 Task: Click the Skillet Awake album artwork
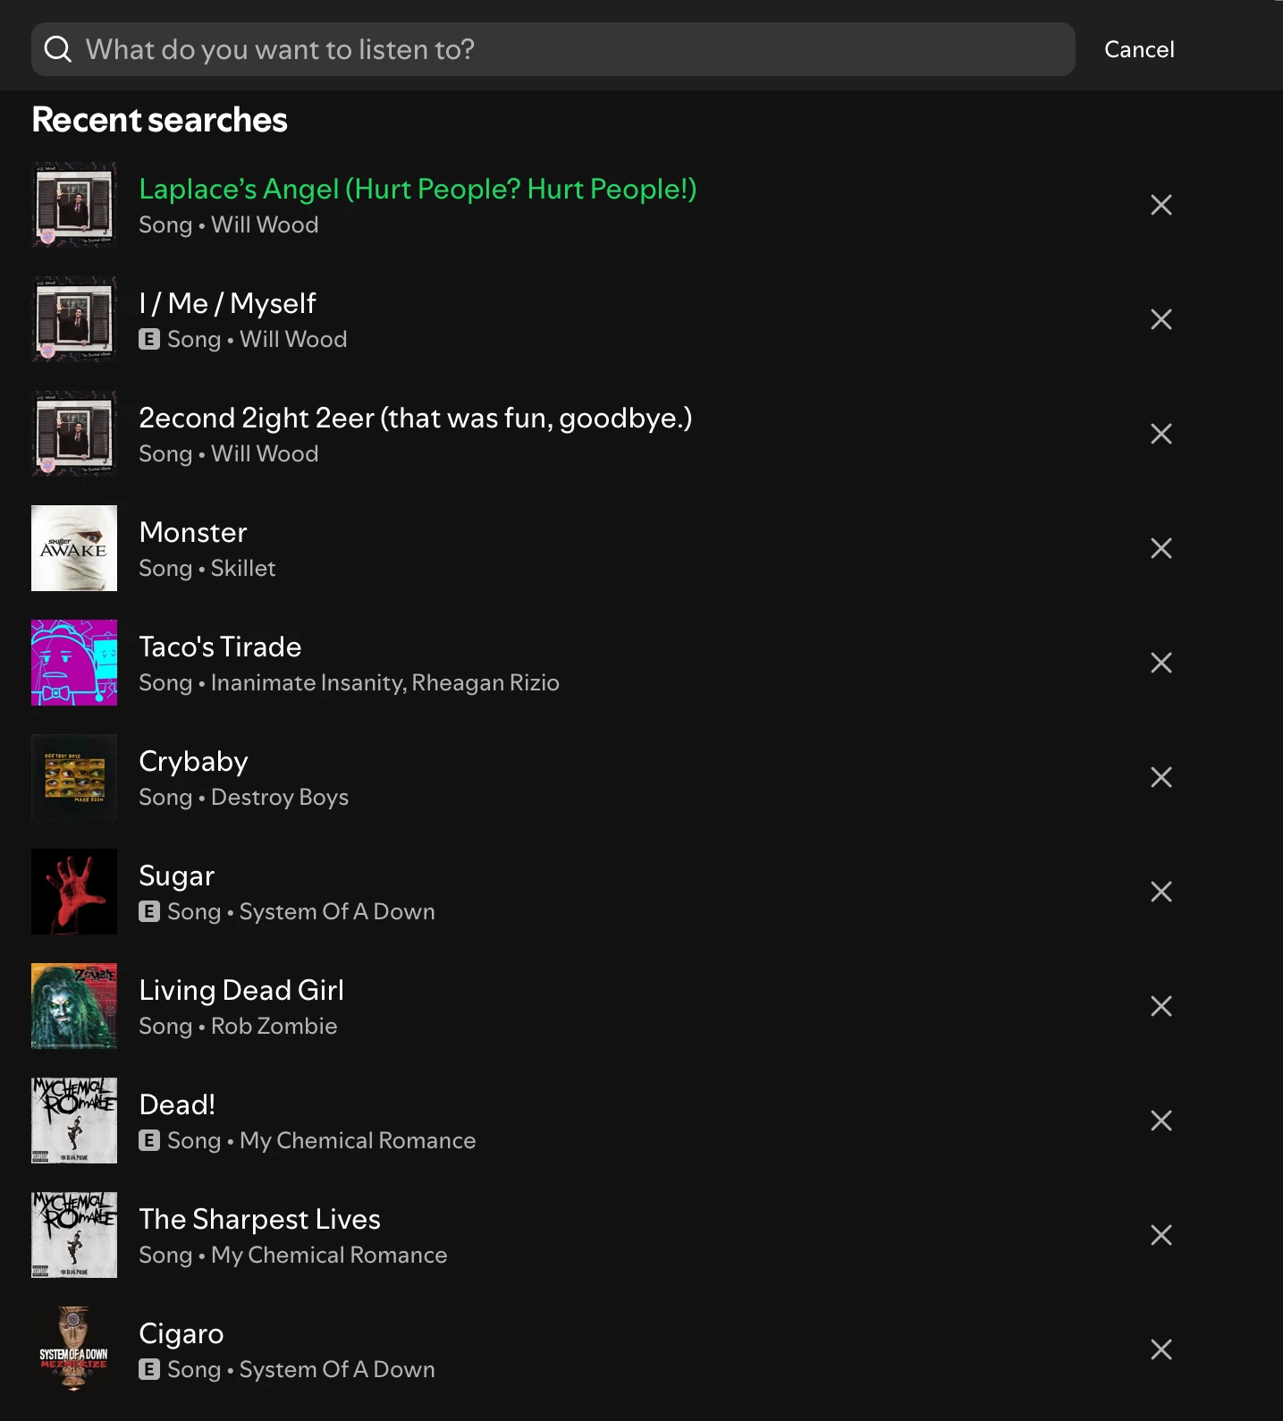point(74,548)
